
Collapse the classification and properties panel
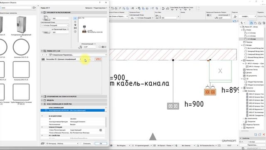[74, 104]
